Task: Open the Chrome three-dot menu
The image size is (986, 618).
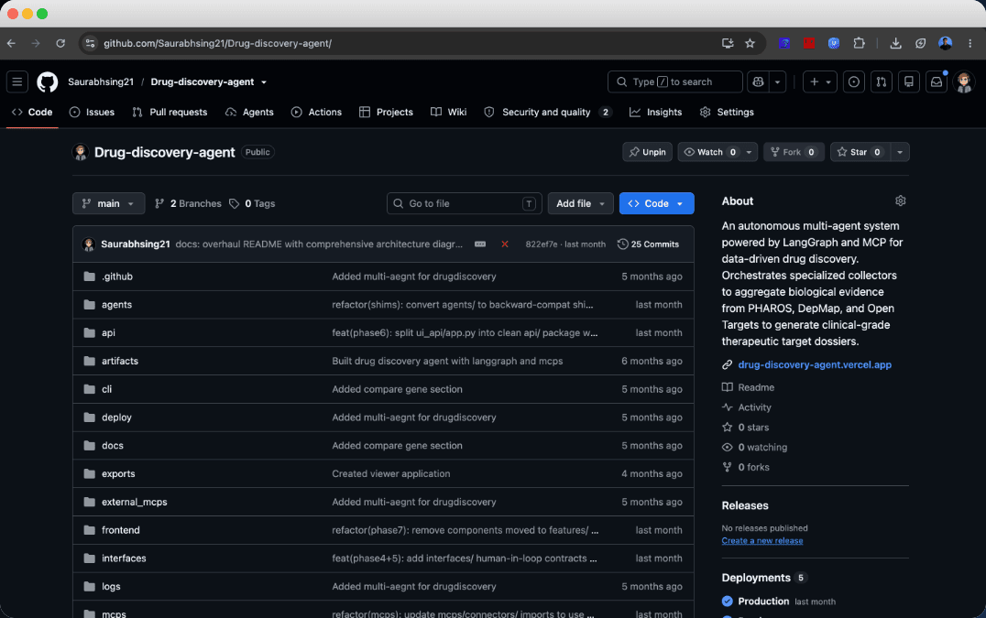Action: tap(970, 43)
